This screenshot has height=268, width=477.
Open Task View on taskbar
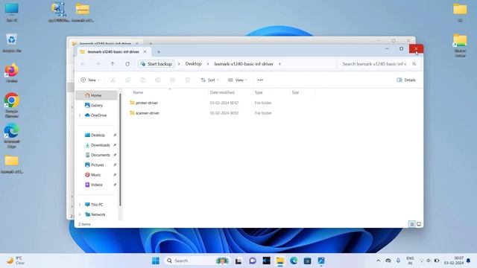(238, 261)
